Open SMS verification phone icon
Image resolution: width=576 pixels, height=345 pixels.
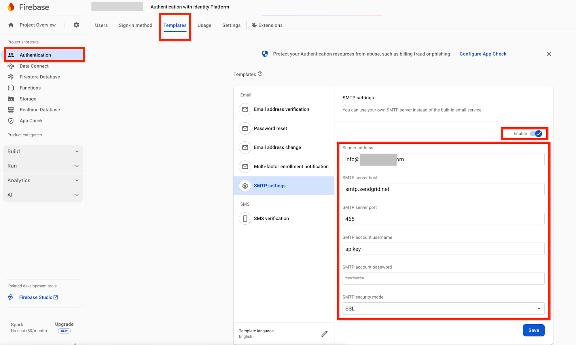point(245,219)
